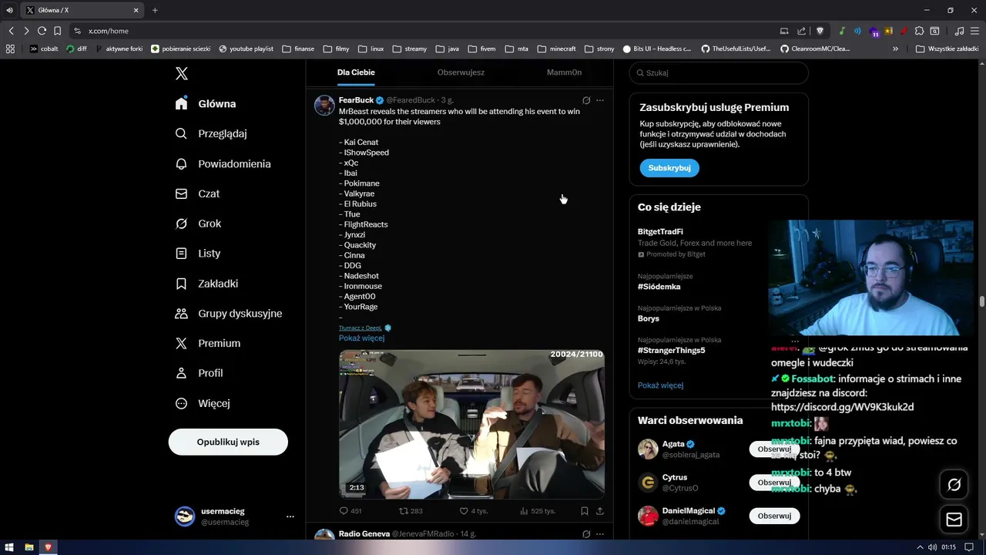The height and width of the screenshot is (555, 986).
Task: Click Pokaż więcej under trends
Action: 660,385
